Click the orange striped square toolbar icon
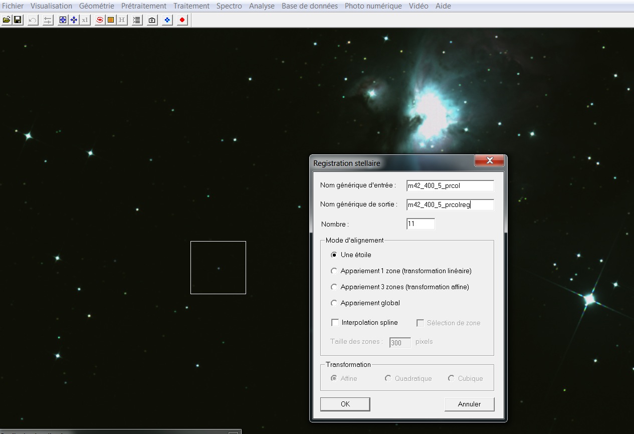 (110, 20)
